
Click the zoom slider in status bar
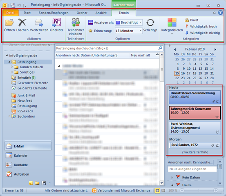[199, 191]
